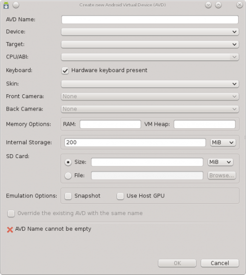
Task: Click the OK button
Action: tap(177, 263)
